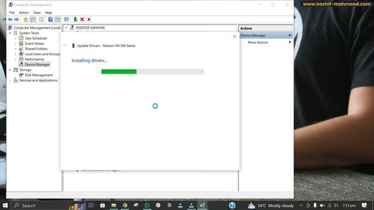Collapse the System Tools node arrow
The image size is (374, 210).
point(10,33)
